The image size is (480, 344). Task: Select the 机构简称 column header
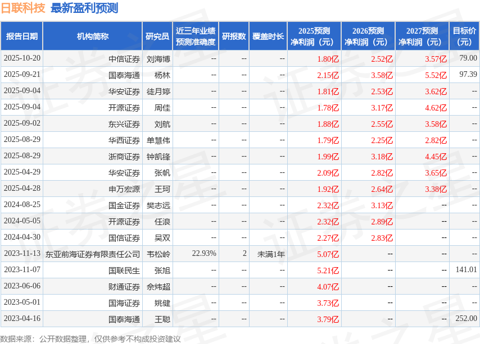tap(92, 36)
